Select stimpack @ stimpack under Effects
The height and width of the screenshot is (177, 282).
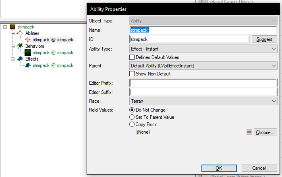point(53,65)
